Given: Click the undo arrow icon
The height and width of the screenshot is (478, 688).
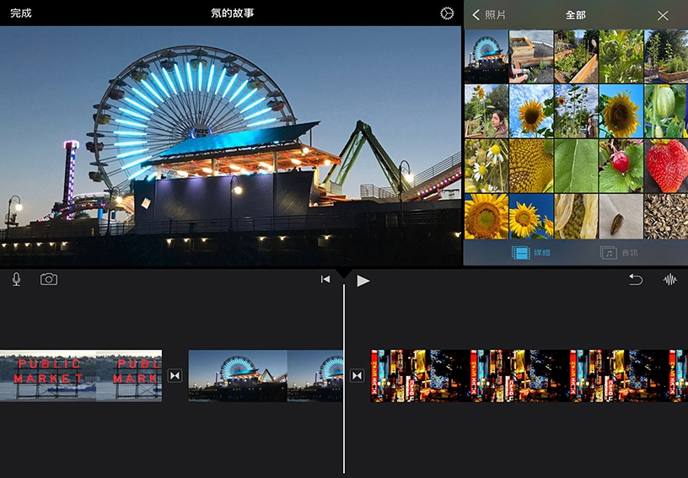Looking at the screenshot, I should tap(635, 280).
